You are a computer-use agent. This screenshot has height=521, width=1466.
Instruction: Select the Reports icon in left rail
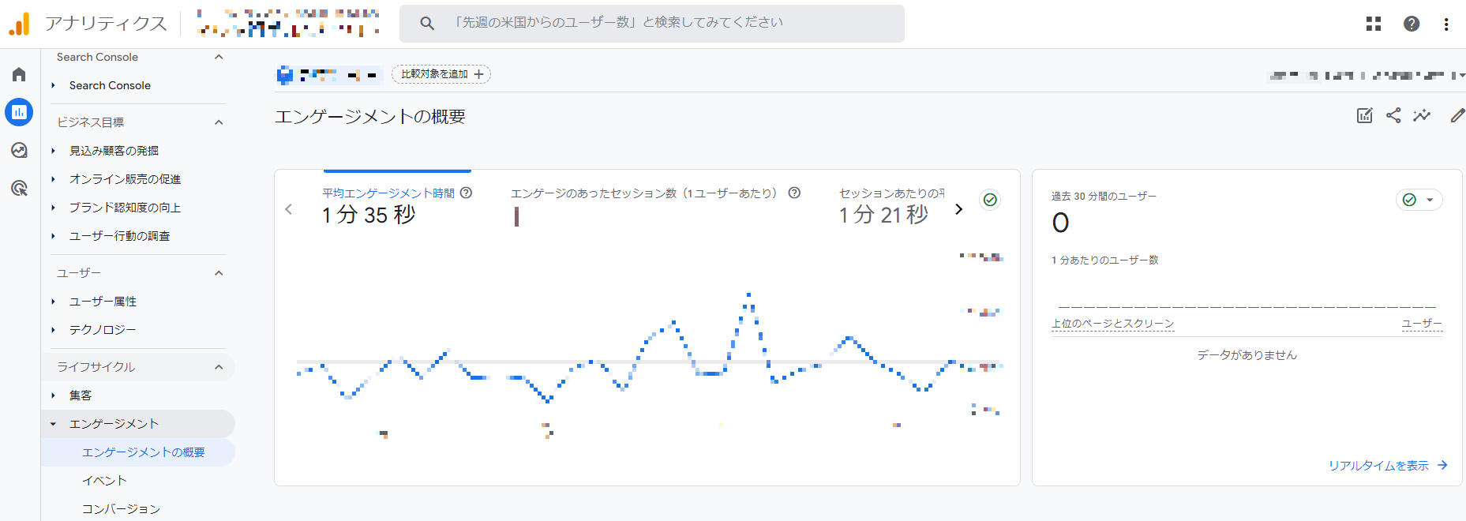pos(19,112)
